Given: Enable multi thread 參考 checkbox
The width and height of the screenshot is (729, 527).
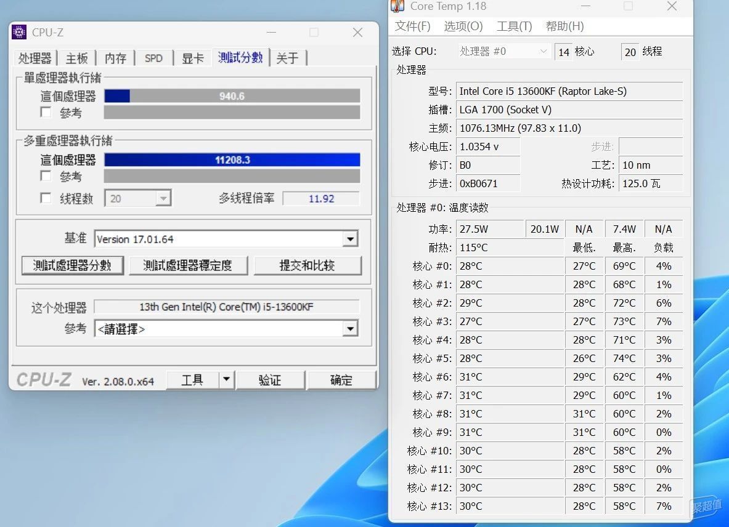Looking at the screenshot, I should coord(46,175).
